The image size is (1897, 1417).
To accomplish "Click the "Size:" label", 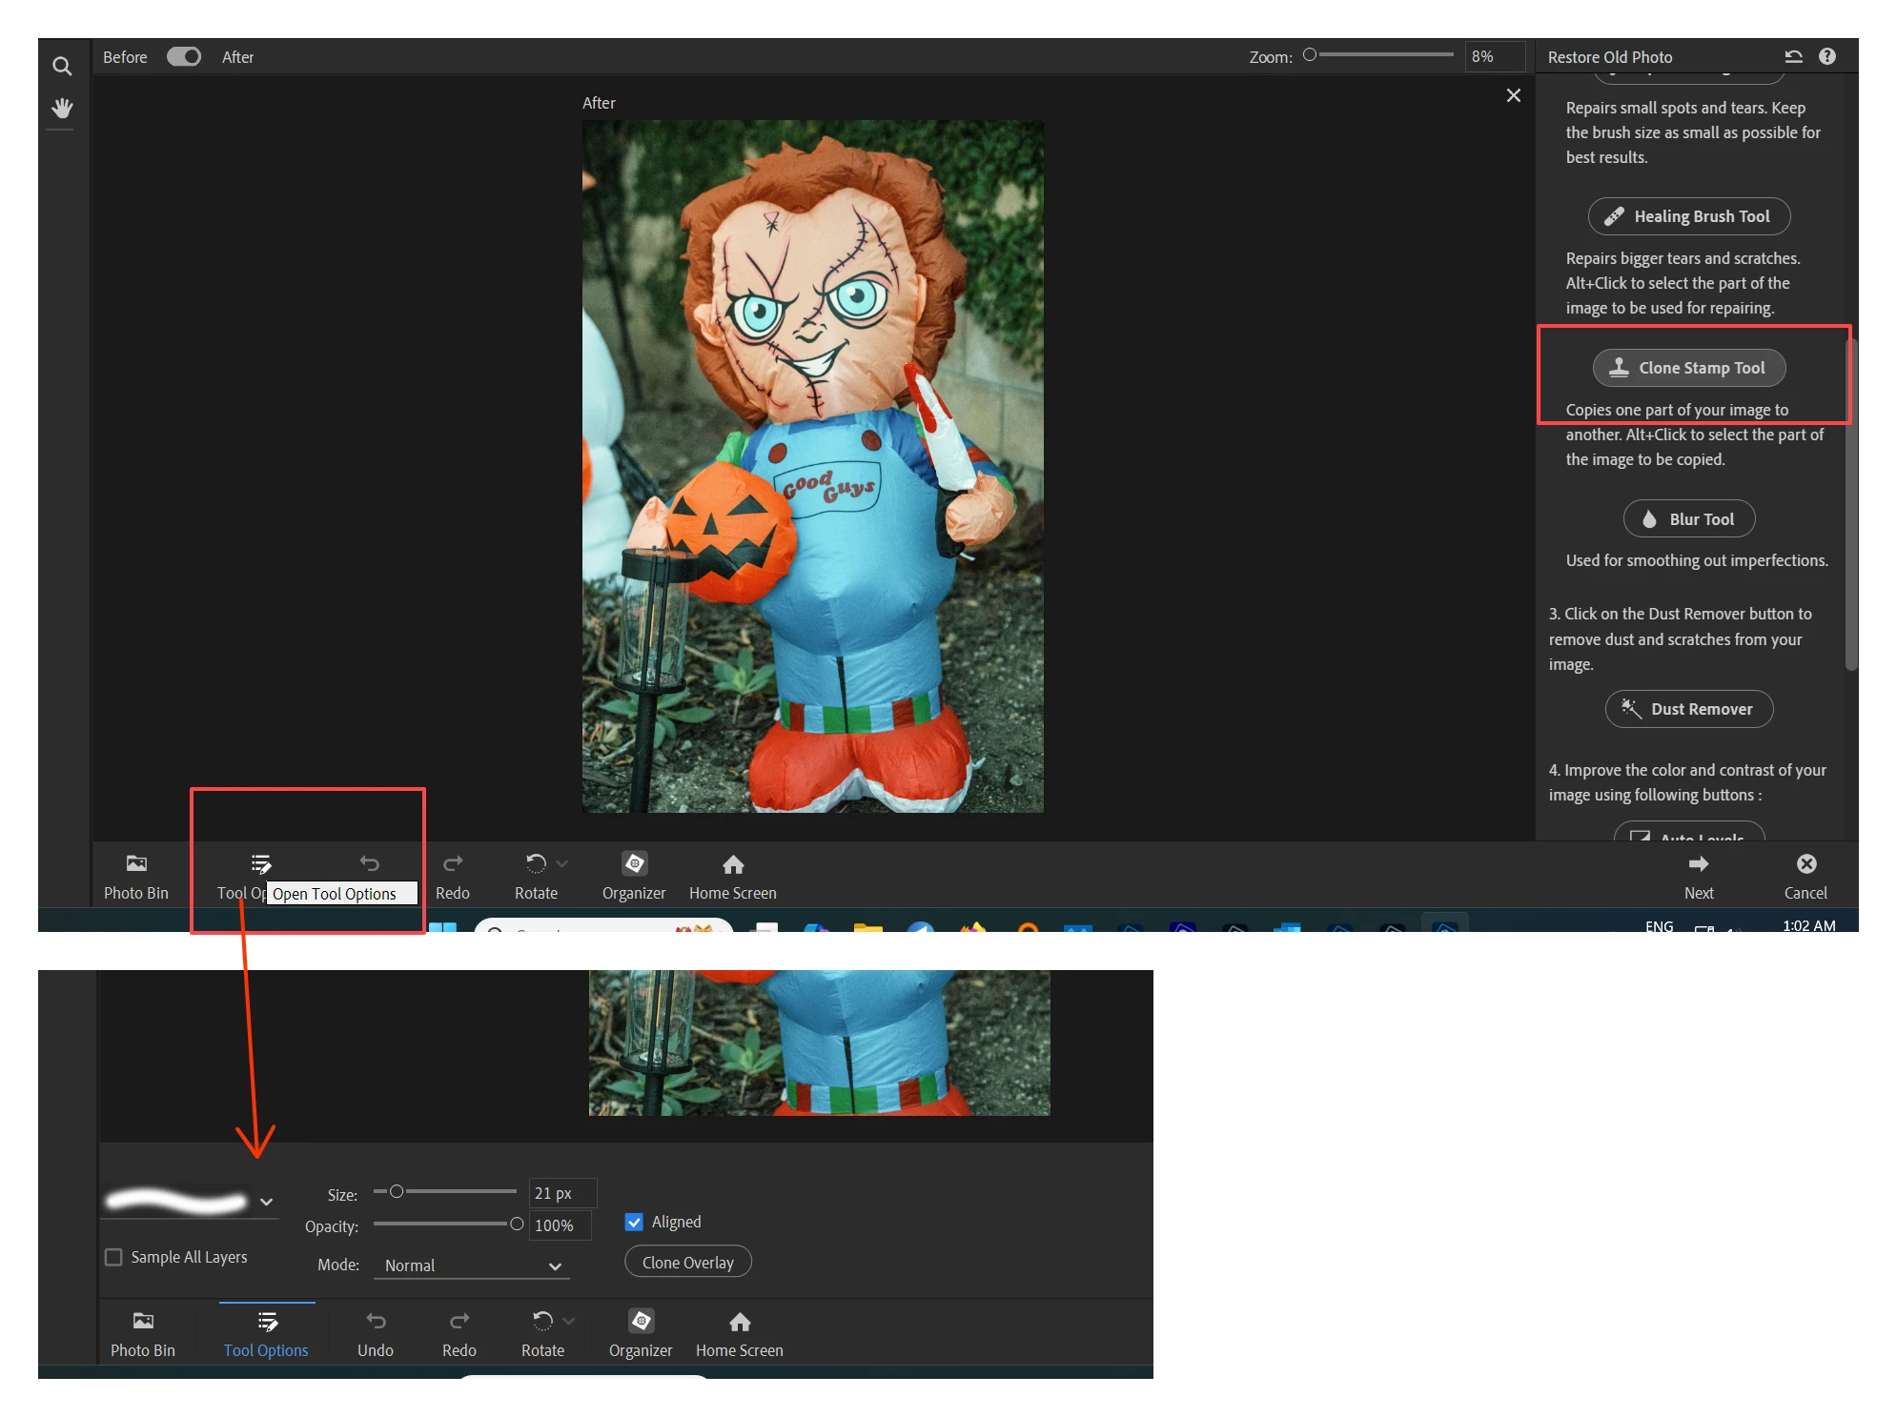I will coord(342,1195).
